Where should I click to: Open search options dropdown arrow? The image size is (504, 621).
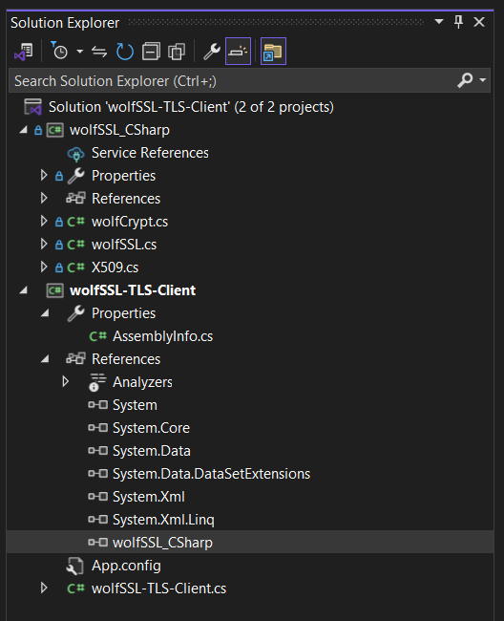pyautogui.click(x=483, y=80)
